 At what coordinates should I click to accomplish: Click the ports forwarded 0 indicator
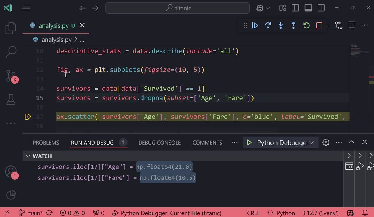pyautogui.click(x=98, y=213)
